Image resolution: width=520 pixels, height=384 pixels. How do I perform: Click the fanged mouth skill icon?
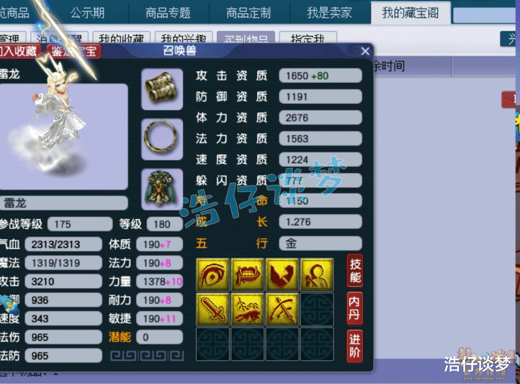(248, 275)
